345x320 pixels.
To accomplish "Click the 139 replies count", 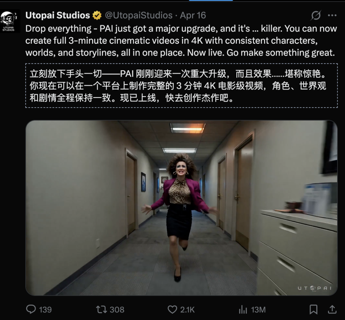I will [x=45, y=310].
